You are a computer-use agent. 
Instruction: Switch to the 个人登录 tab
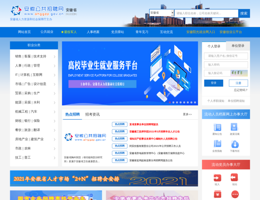tap(214, 46)
